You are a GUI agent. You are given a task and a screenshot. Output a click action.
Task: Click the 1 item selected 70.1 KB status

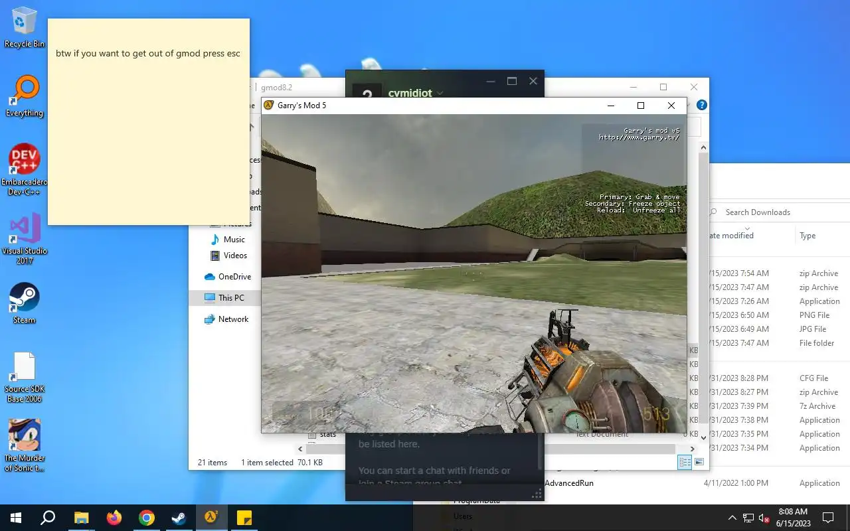tap(282, 463)
